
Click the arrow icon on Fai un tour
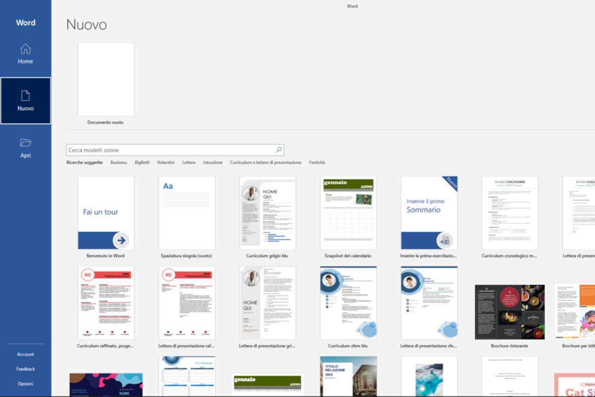click(121, 241)
